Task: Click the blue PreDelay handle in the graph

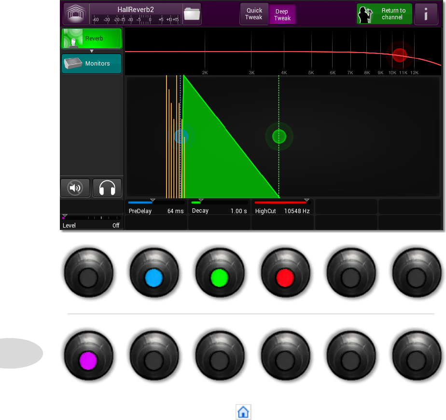Action: click(x=181, y=136)
